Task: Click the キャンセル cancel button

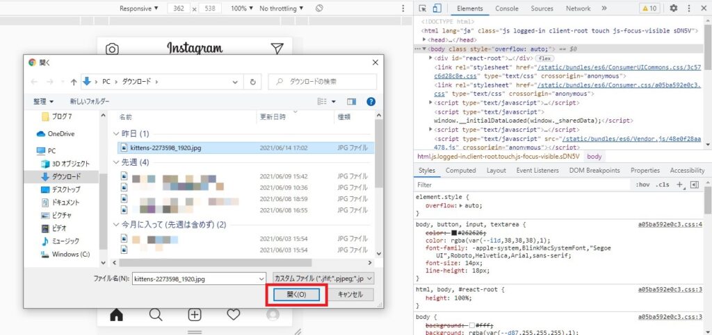Action: 350,294
